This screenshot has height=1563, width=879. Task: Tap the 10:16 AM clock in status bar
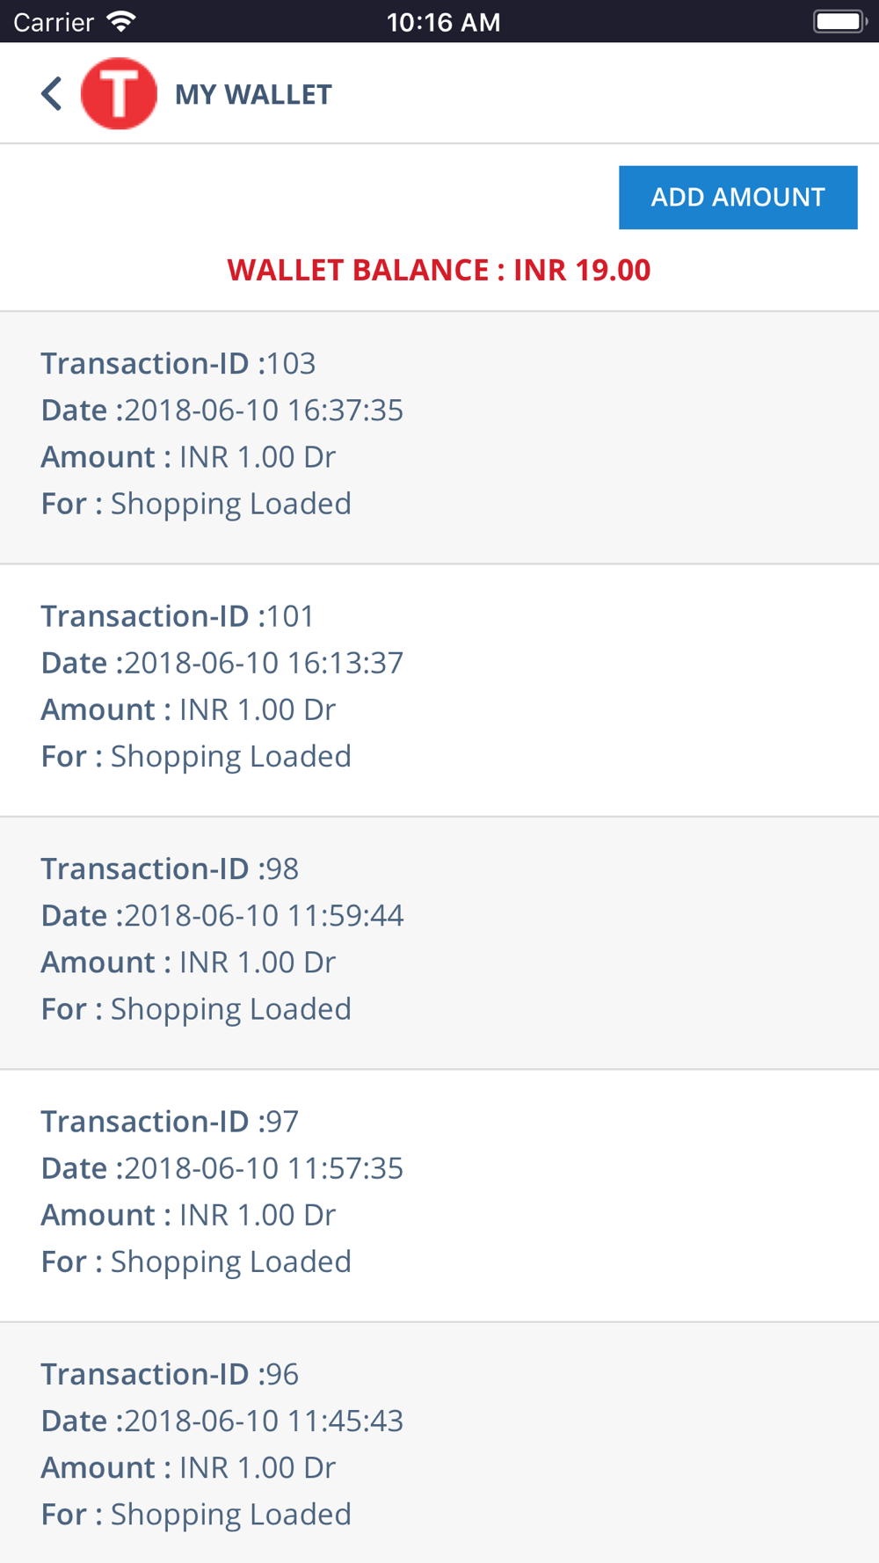tap(443, 22)
